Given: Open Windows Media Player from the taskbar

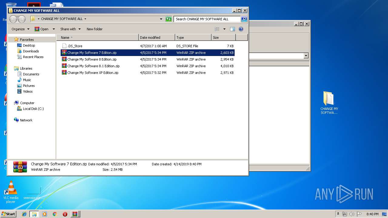Looking at the screenshot, I should [45, 214].
